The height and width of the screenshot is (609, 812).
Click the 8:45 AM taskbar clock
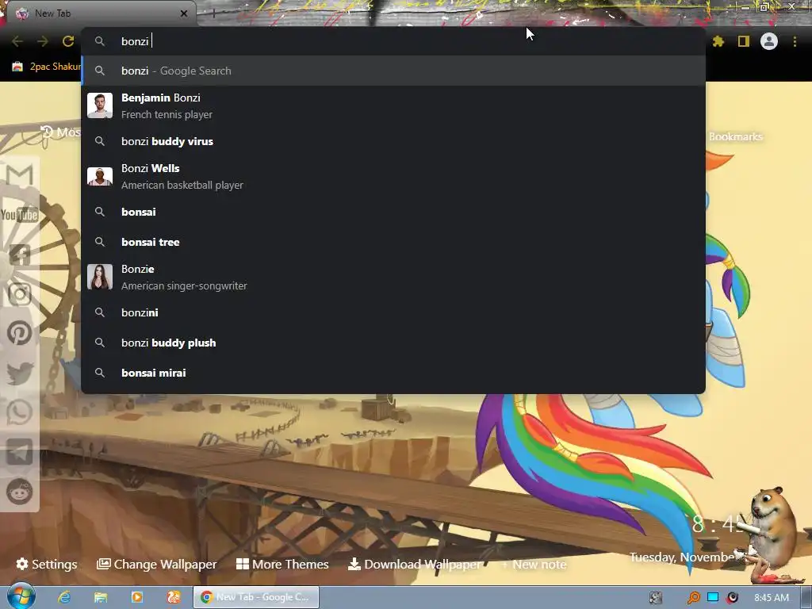point(771,598)
